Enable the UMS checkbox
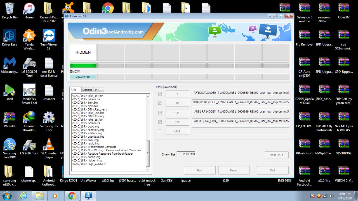The image size is (358, 201). [x=160, y=131]
